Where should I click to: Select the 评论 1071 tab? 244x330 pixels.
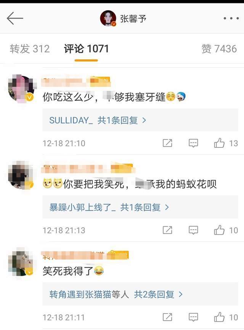[x=86, y=49]
